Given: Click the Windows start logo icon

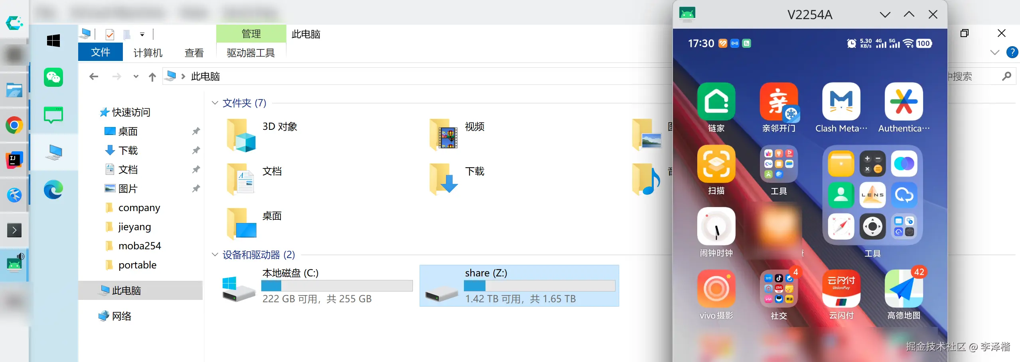Looking at the screenshot, I should click(x=53, y=41).
